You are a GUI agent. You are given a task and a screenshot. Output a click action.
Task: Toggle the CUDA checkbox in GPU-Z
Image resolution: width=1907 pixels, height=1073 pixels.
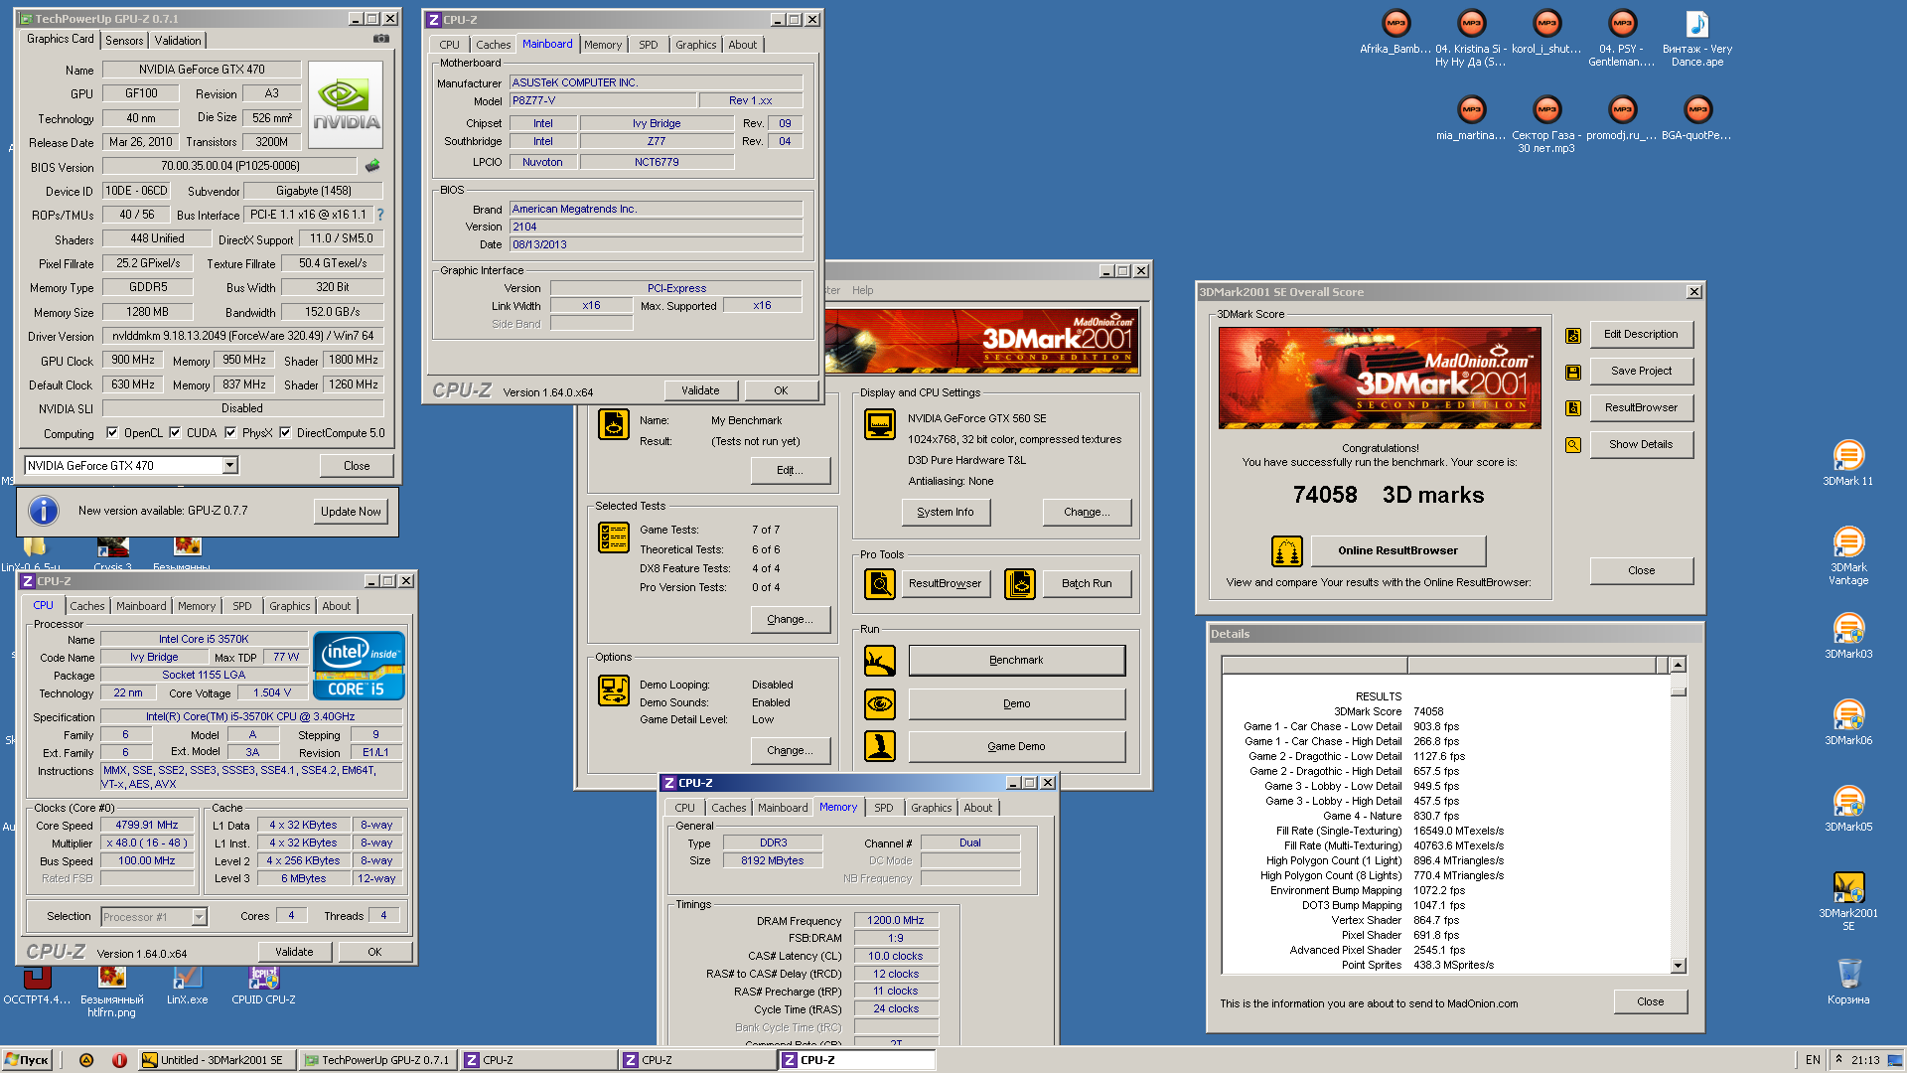[x=175, y=433]
